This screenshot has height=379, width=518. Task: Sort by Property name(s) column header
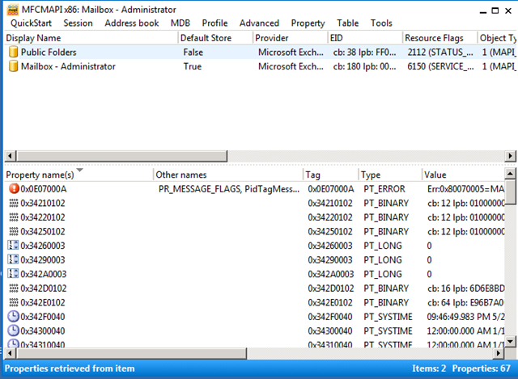pos(79,175)
